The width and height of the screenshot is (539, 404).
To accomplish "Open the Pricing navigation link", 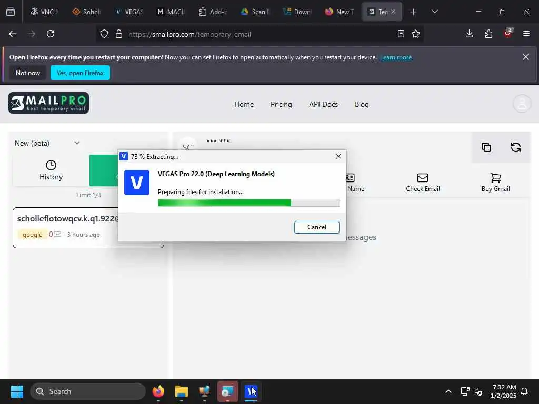I will tap(281, 105).
